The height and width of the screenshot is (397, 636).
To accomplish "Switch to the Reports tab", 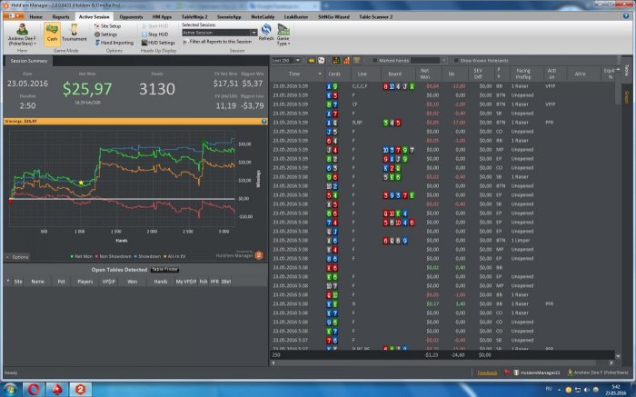I will (x=61, y=16).
